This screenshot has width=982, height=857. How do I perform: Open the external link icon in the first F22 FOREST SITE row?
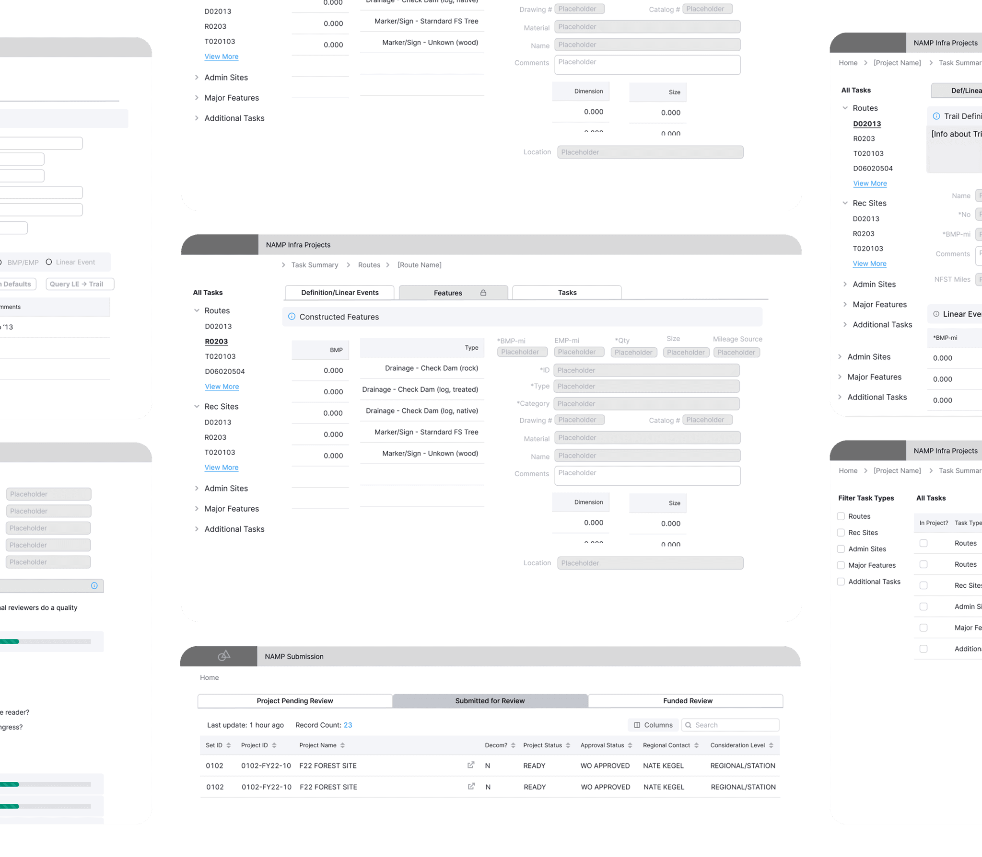click(471, 765)
